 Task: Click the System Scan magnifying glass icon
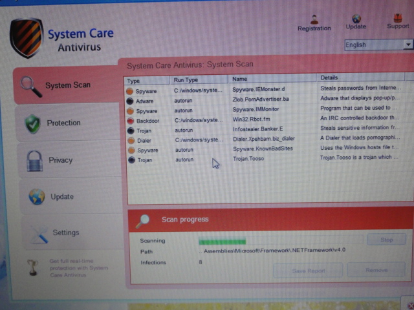tap(31, 87)
